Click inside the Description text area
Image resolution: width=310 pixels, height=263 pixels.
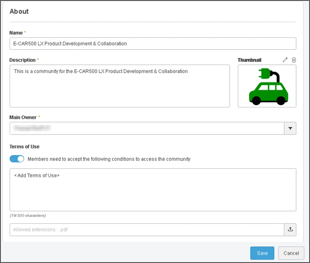[x=120, y=86]
